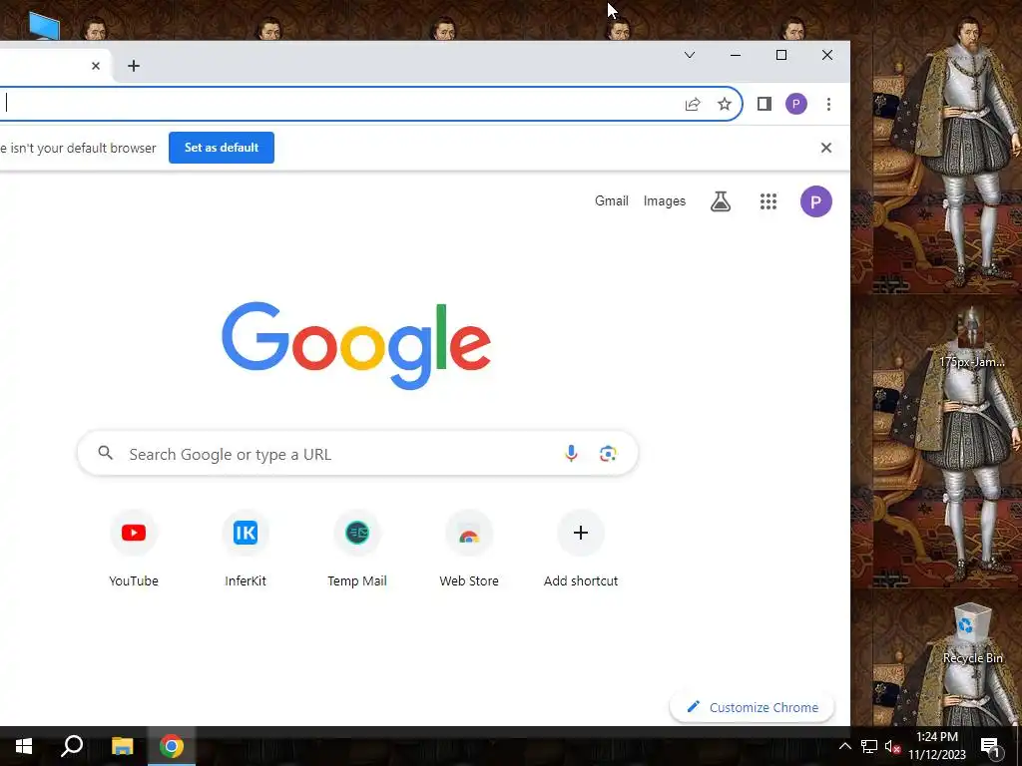Open the Web Store shortcut
The height and width of the screenshot is (766, 1022).
click(x=469, y=550)
